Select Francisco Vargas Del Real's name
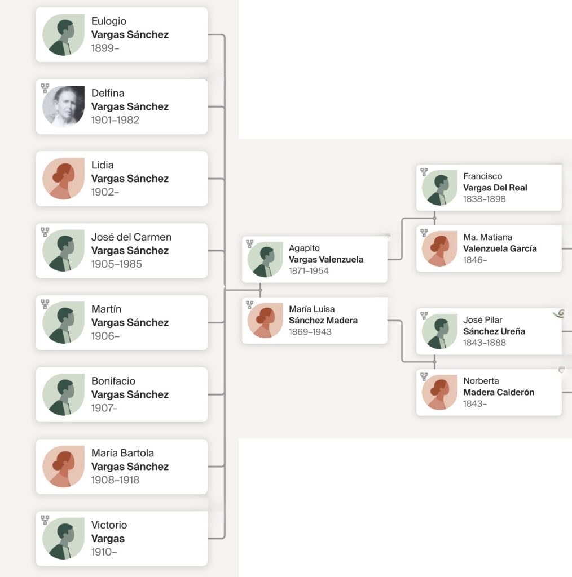 tap(495, 188)
